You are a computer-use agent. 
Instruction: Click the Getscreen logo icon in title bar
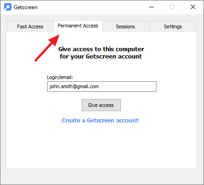(8, 7)
